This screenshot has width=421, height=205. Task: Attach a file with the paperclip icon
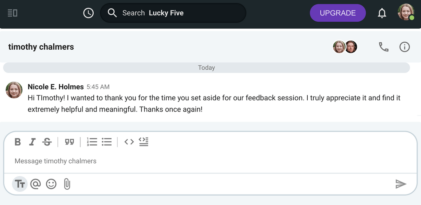coord(66,184)
